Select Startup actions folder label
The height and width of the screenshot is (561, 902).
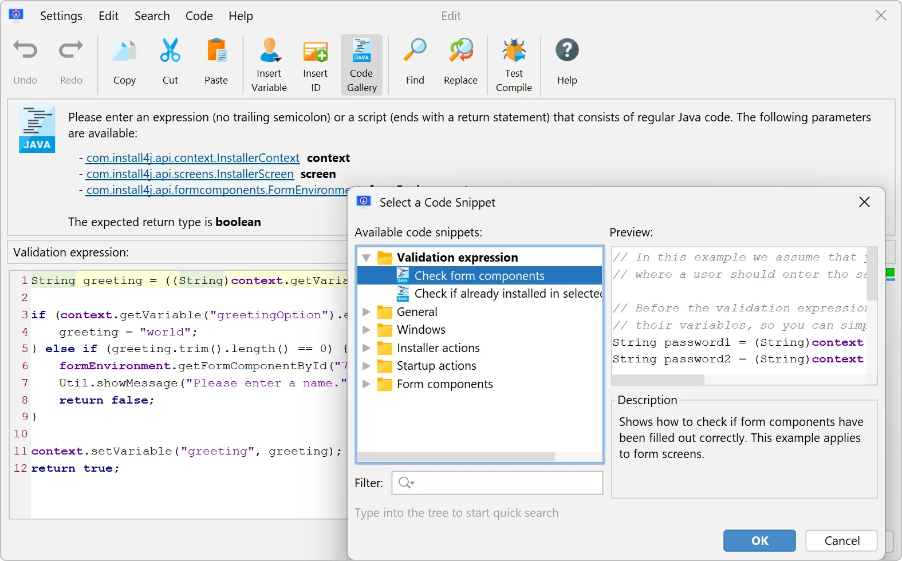pos(436,366)
